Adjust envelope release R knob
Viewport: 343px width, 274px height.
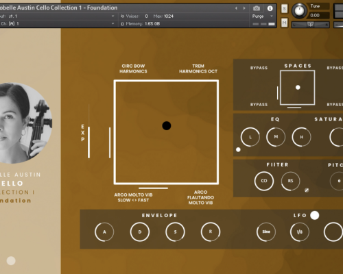pyautogui.click(x=211, y=232)
